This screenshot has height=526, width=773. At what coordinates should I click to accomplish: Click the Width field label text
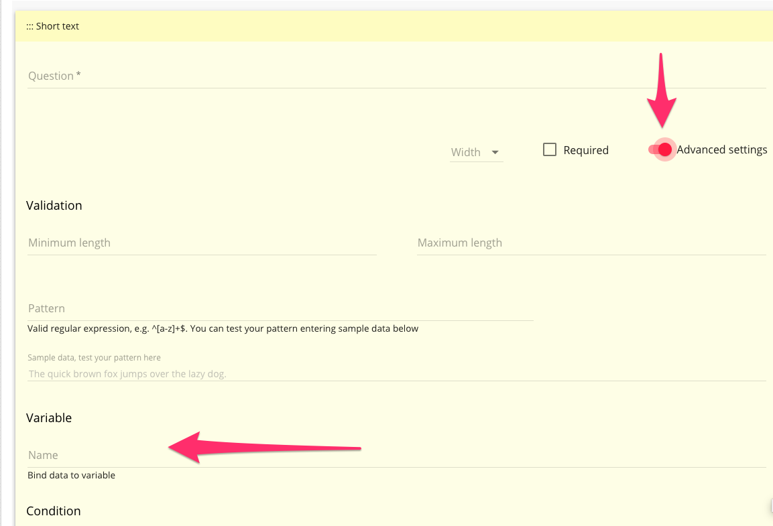coord(466,152)
